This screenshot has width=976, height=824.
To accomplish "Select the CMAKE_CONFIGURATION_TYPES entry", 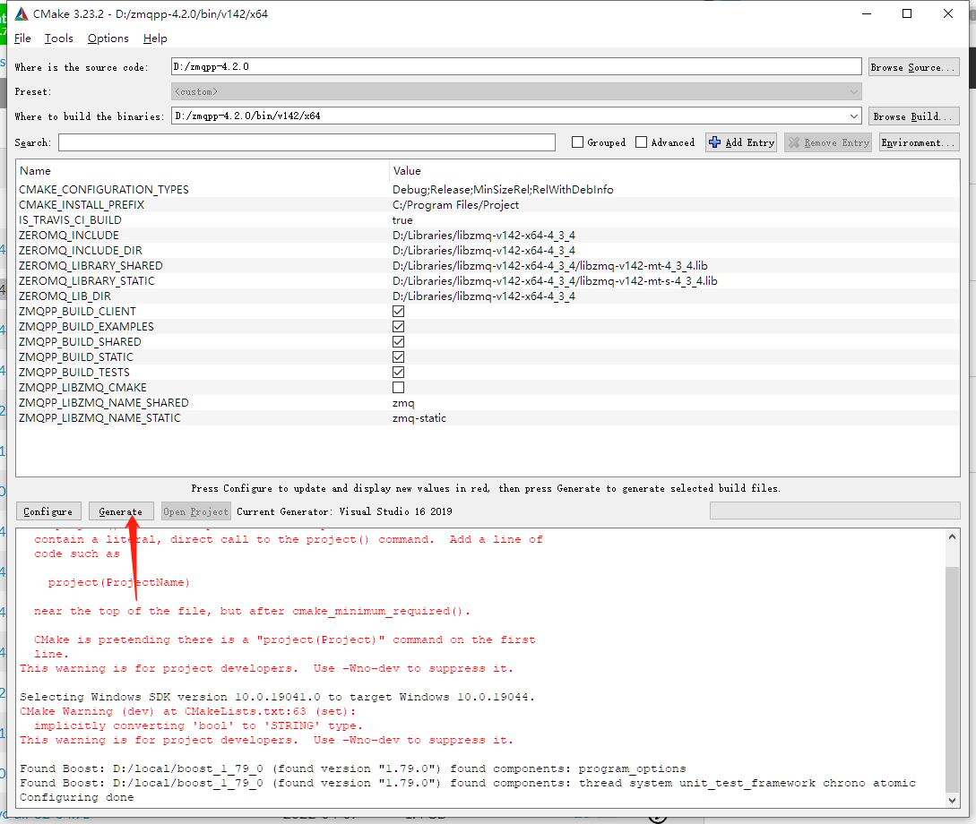I will [103, 190].
